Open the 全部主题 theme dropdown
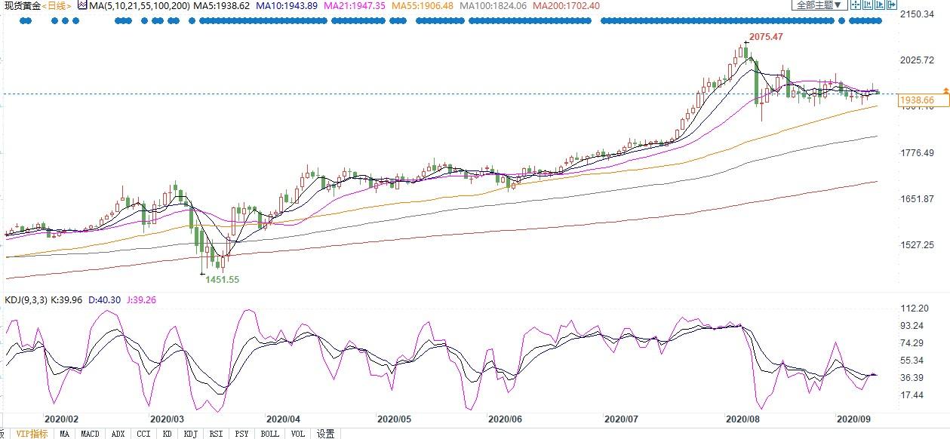The width and height of the screenshot is (950, 439). [x=819, y=5]
